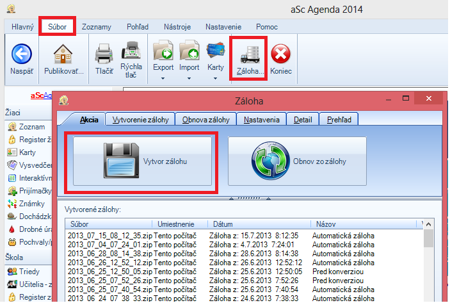This screenshot has width=450, height=303.
Task: Click Rýchla tlač fax printer icon
Action: tap(131, 51)
